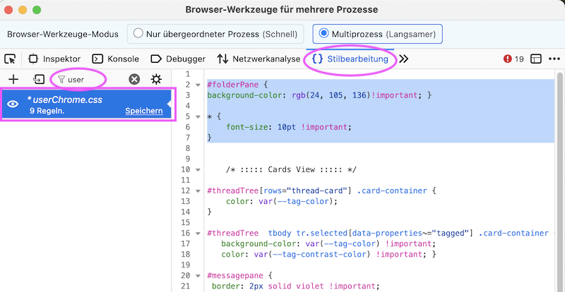565x292 pixels.
Task: Show more tools via double chevron
Action: point(404,59)
